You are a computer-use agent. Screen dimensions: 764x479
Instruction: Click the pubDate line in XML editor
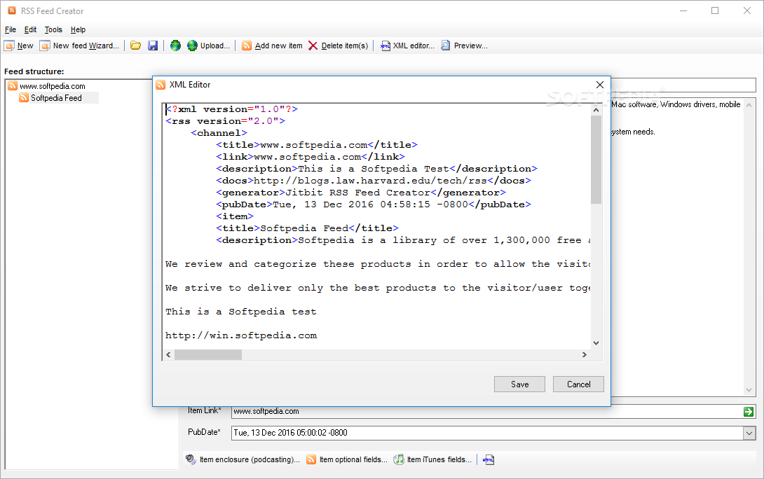click(373, 204)
